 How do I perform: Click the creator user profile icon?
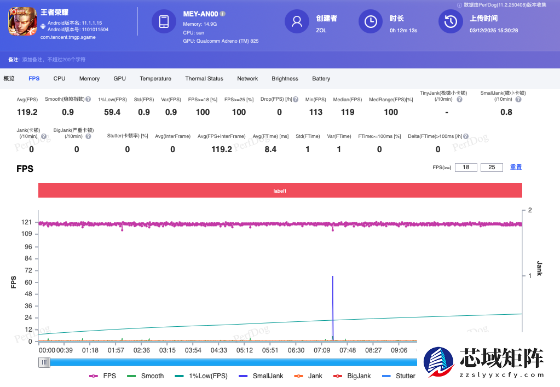297,22
